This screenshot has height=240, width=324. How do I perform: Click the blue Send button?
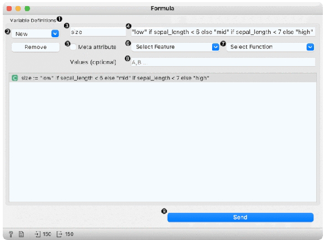[x=240, y=217]
